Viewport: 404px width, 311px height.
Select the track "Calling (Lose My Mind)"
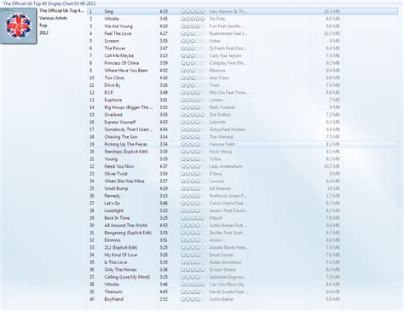(127, 277)
